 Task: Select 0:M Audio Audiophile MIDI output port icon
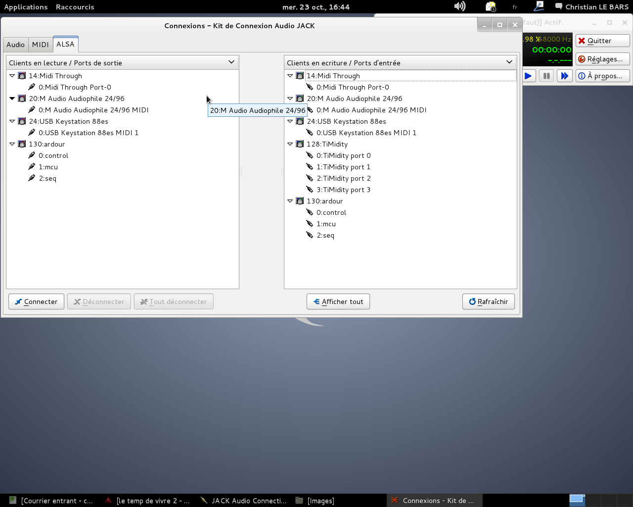[x=32, y=110]
